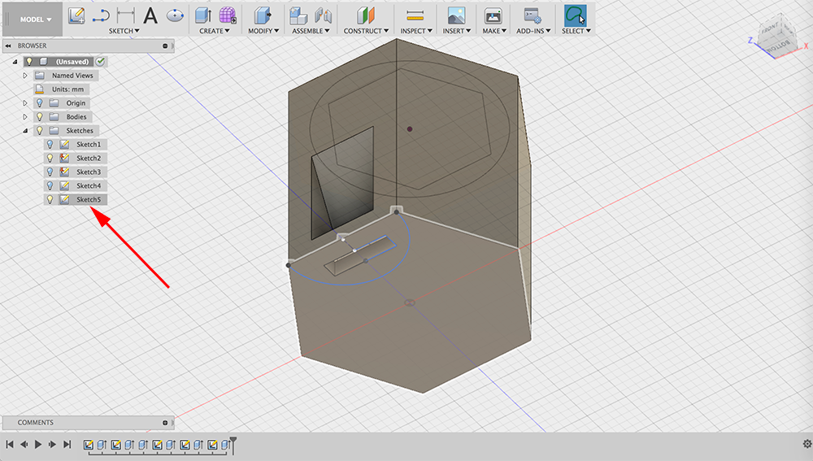Image resolution: width=813 pixels, height=461 pixels.
Task: Select first sketch feature in timeline
Action: click(x=88, y=445)
